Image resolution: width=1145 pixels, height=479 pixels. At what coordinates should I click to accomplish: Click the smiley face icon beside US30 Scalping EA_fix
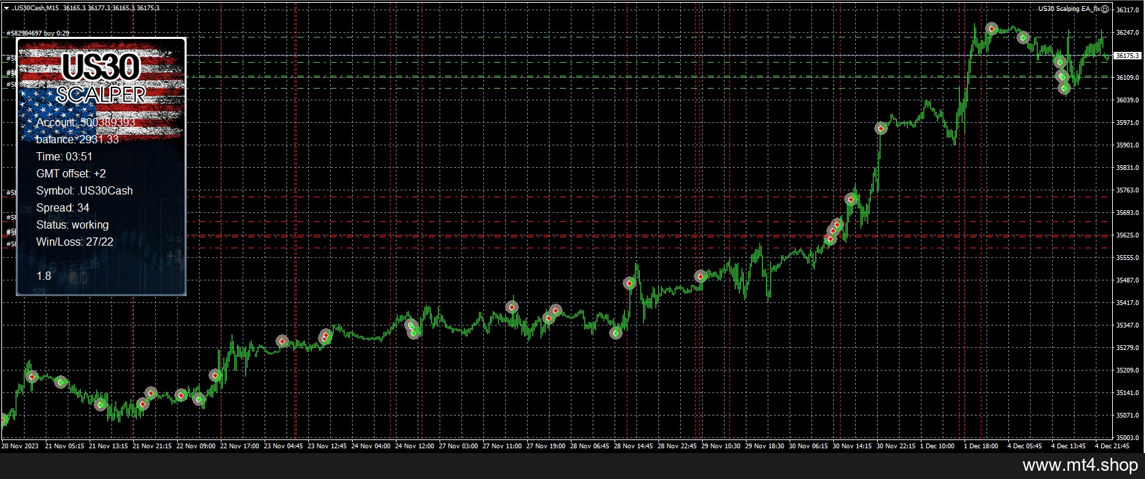(1105, 9)
